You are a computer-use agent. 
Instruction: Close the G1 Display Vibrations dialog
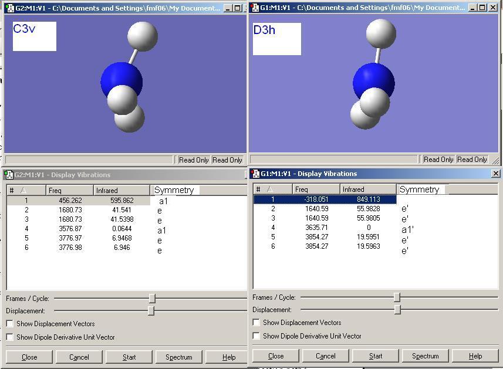tap(495, 174)
